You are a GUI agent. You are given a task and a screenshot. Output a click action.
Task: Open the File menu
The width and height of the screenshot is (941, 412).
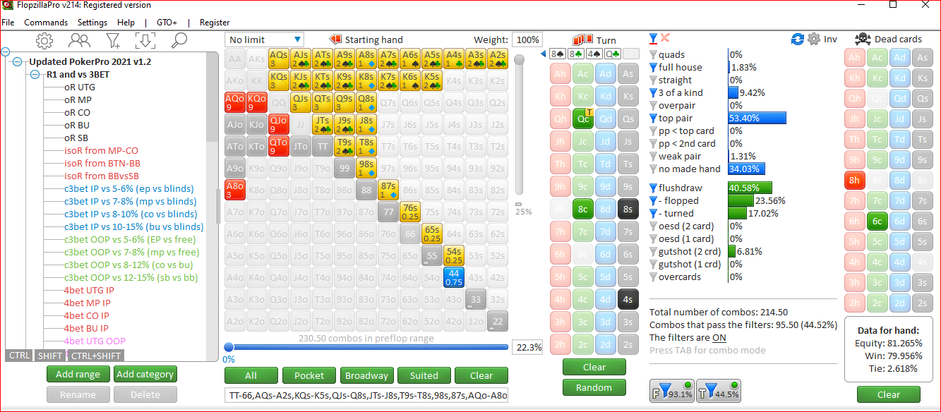click(x=8, y=23)
